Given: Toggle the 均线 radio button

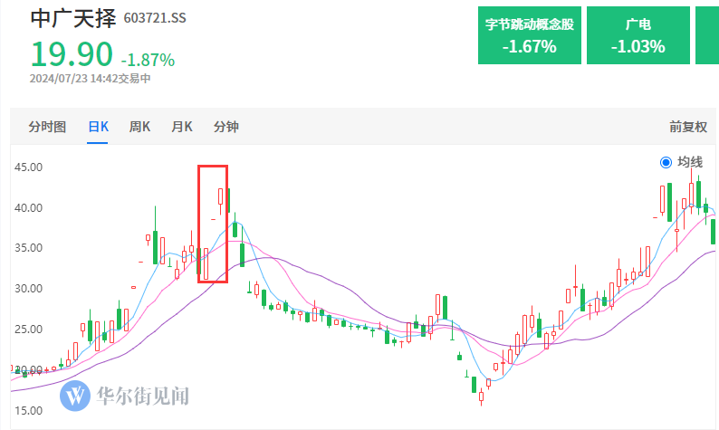Looking at the screenshot, I should (666, 162).
